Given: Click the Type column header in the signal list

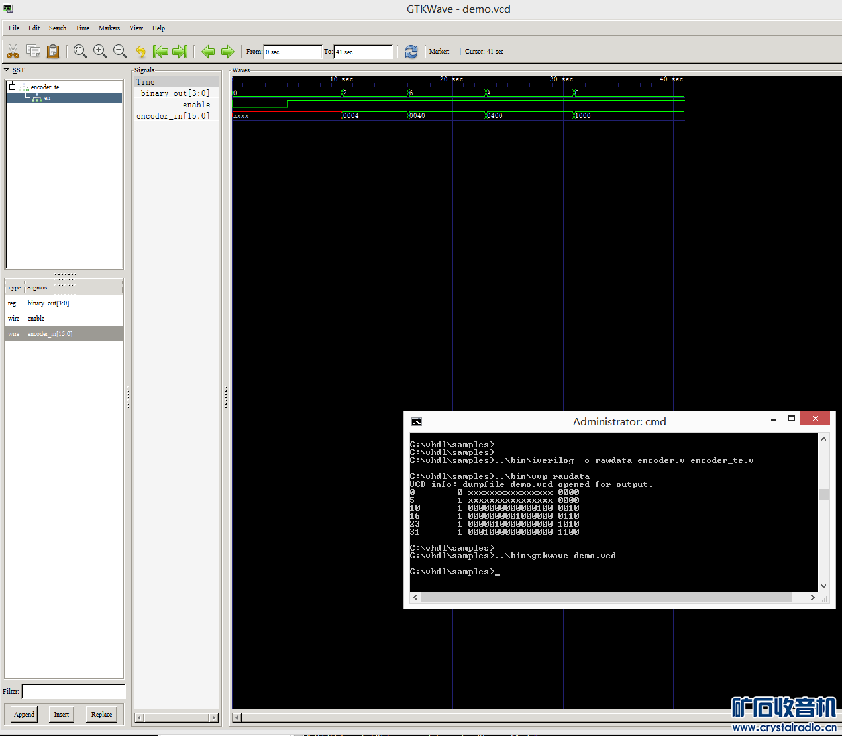Looking at the screenshot, I should [14, 288].
